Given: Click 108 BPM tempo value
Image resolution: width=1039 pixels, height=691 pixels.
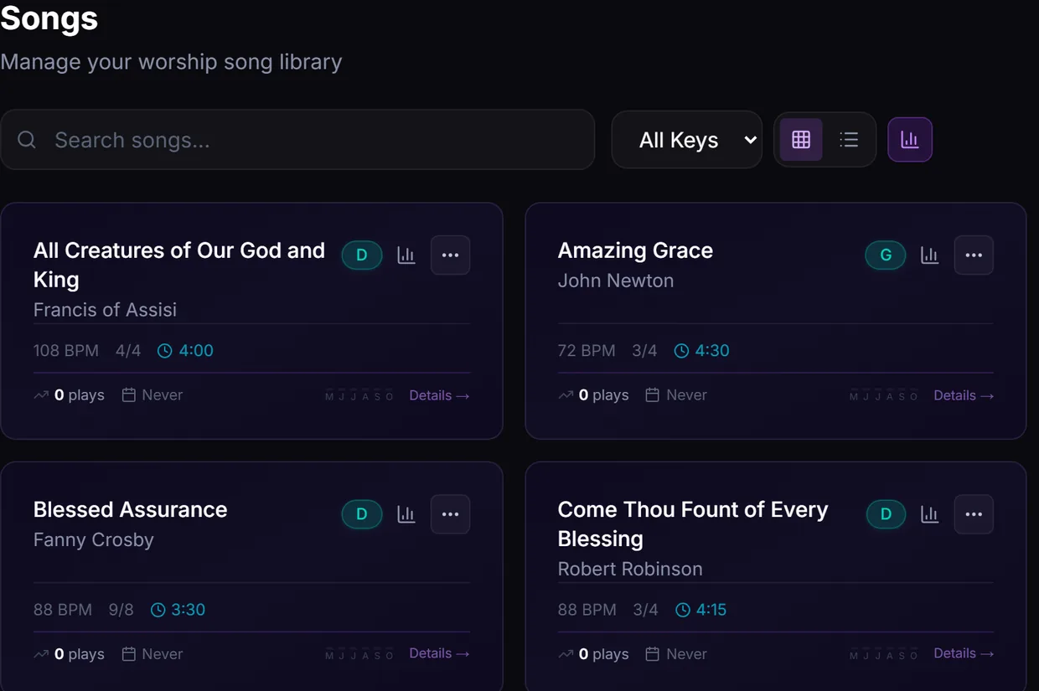Looking at the screenshot, I should (x=66, y=351).
